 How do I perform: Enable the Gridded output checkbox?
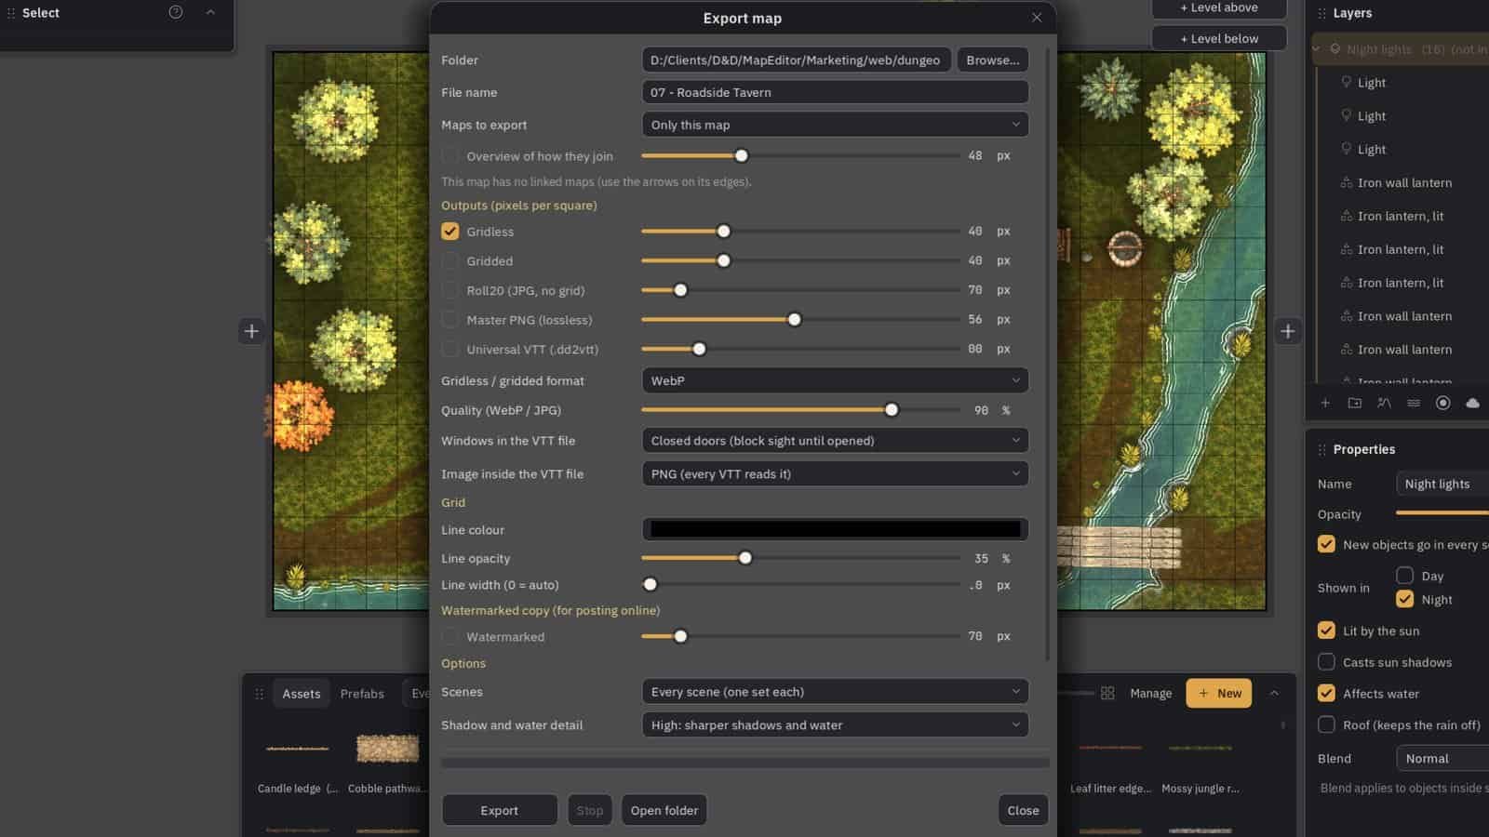(450, 261)
